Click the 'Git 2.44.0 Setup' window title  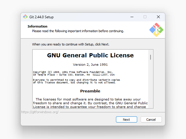(41, 17)
